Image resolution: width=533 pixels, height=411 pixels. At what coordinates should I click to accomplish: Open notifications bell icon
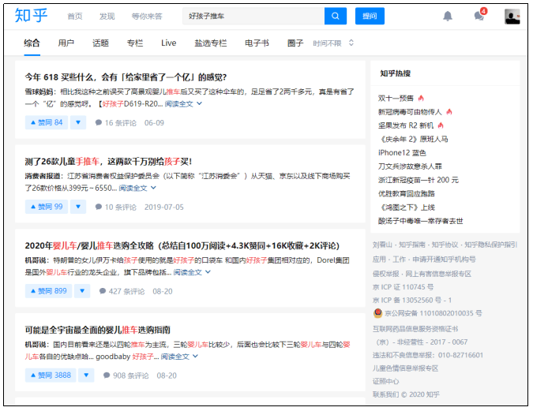coord(448,16)
